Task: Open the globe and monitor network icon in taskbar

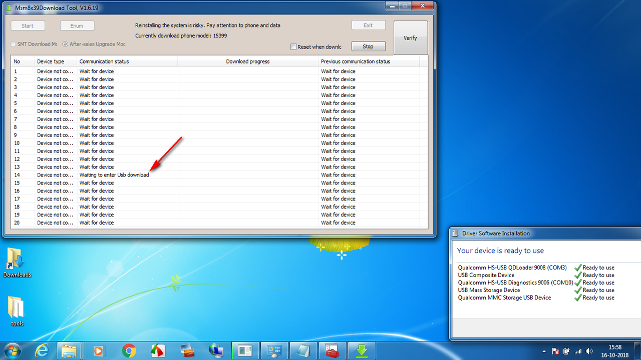Action: [x=216, y=351]
